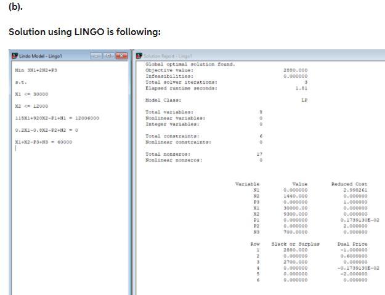The width and height of the screenshot is (385, 295).
Task: Click the heading 'Solution using LINGO is following:'
Action: click(x=85, y=32)
